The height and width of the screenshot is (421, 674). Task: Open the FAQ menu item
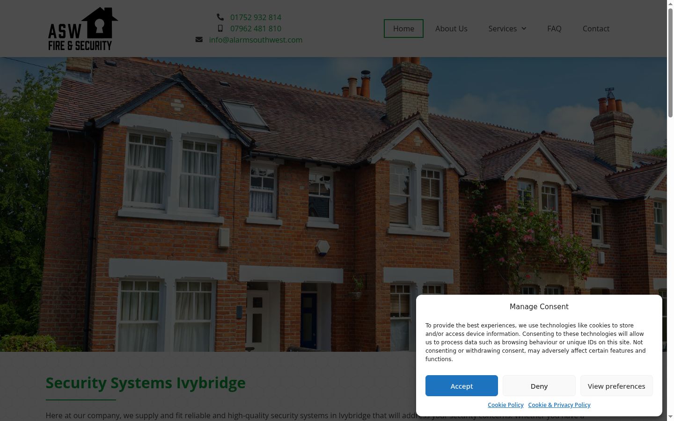click(554, 29)
